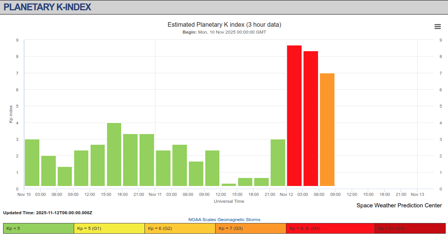Click the 'Universal Time' x-axis title
448x236 pixels.
pos(229,201)
